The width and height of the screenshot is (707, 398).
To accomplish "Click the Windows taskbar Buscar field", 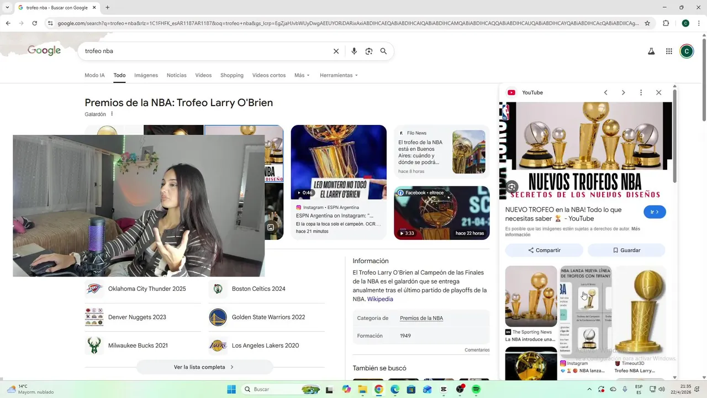I will 282,389.
